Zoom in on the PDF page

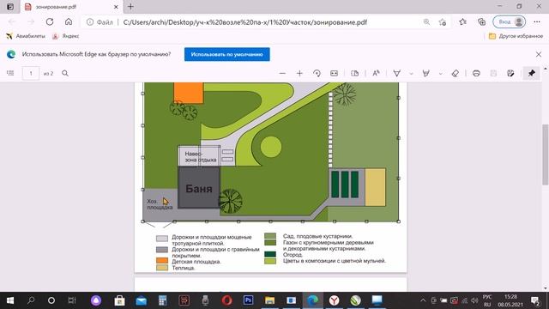(299, 73)
